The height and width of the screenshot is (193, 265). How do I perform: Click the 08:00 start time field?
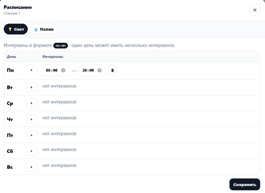pyautogui.click(x=51, y=70)
